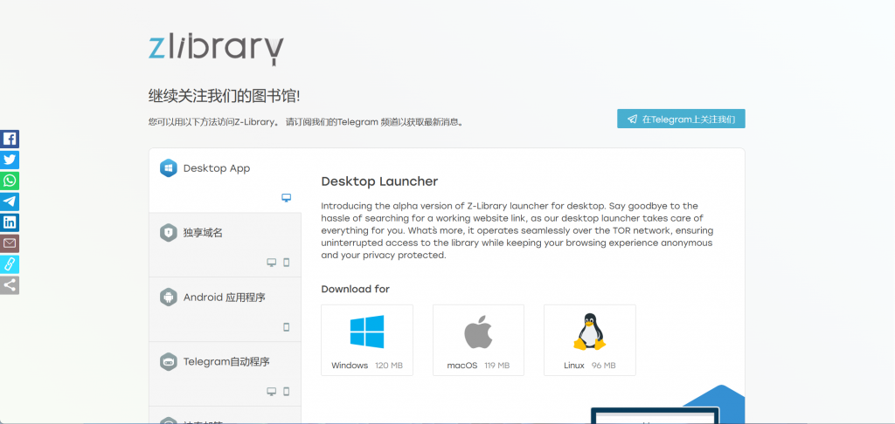Share page on Twitter
This screenshot has height=424, width=895.
9,161
